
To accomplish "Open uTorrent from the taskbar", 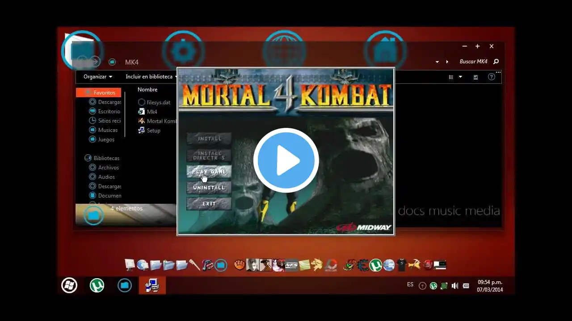I will [x=97, y=285].
